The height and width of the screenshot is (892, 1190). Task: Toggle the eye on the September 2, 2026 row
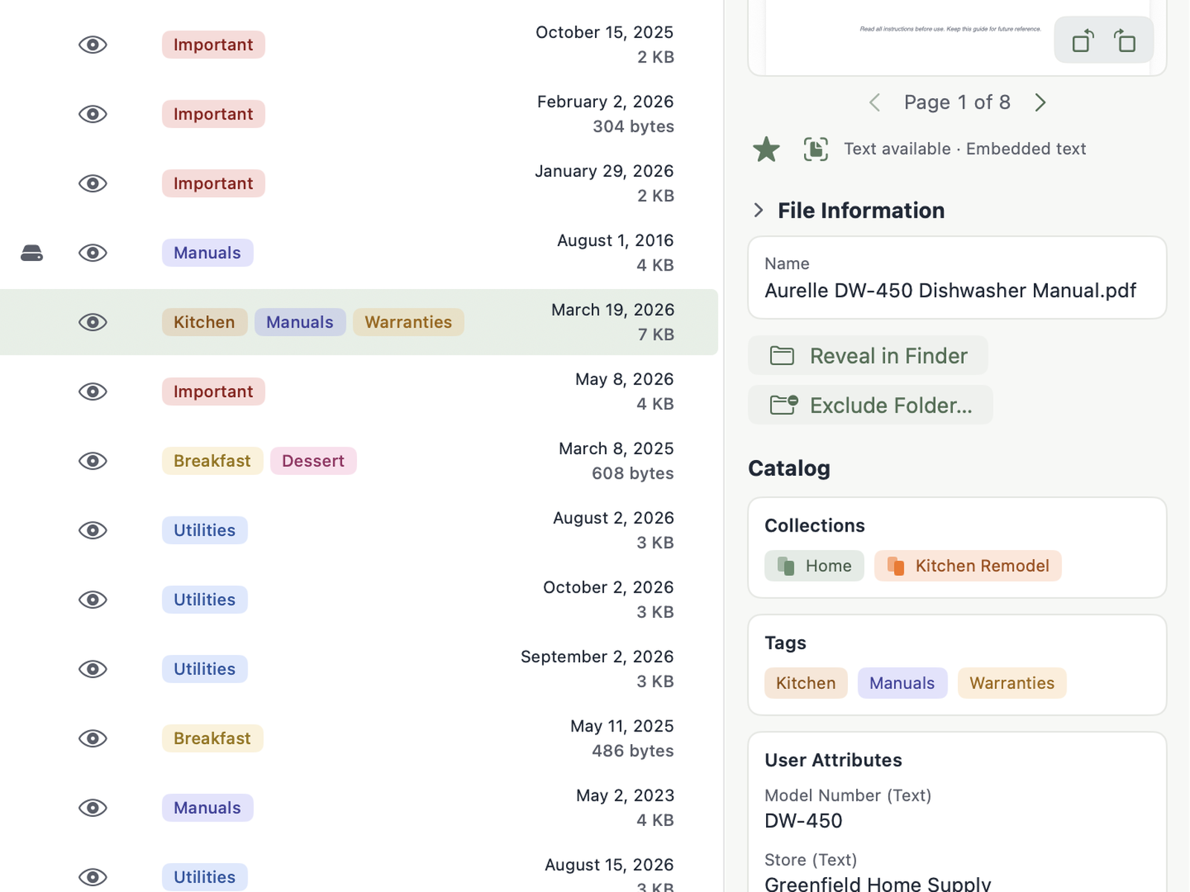coord(93,669)
